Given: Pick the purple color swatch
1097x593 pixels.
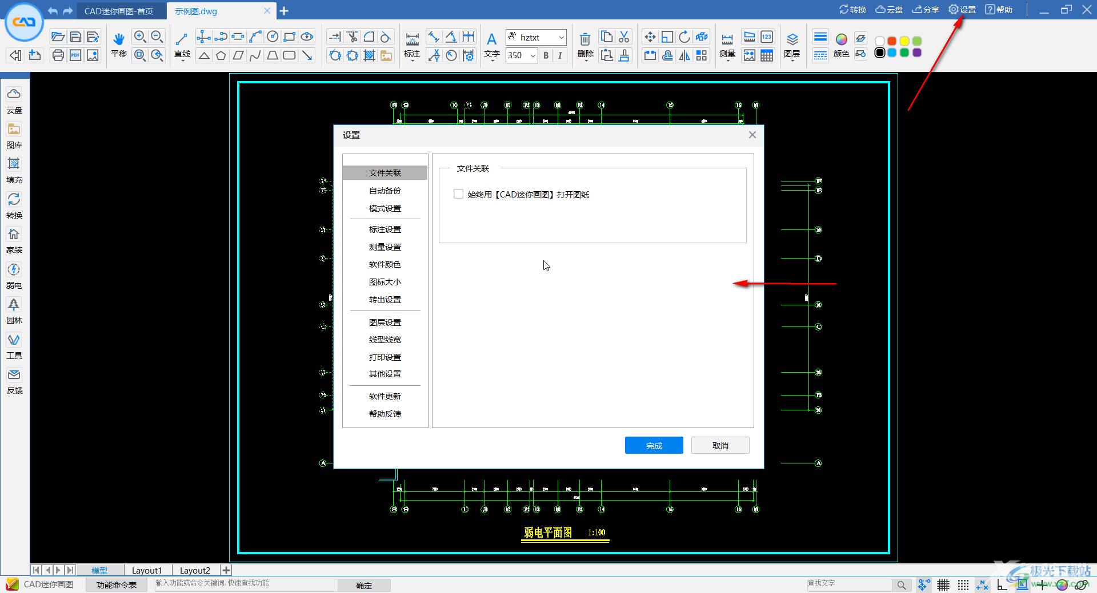Looking at the screenshot, I should (917, 53).
